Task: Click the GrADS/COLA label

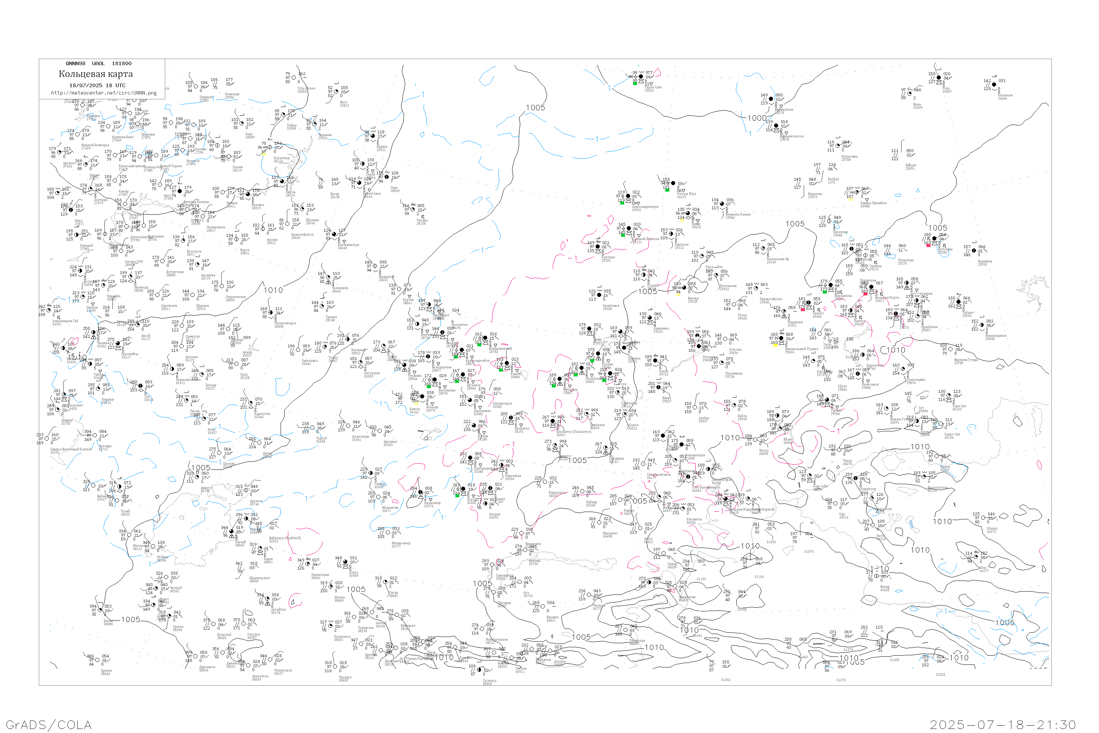Action: [49, 725]
